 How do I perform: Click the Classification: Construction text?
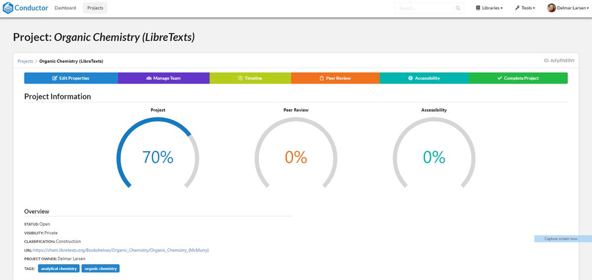(51, 241)
